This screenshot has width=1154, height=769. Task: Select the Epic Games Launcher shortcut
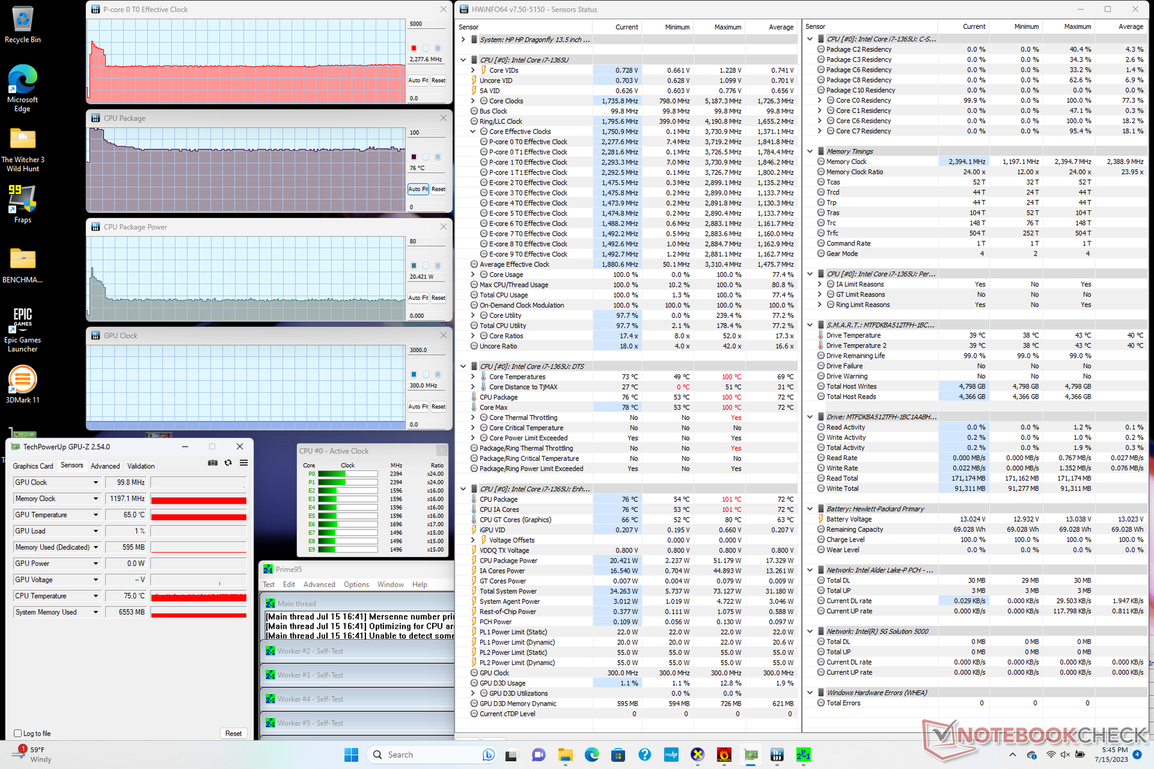point(22,329)
